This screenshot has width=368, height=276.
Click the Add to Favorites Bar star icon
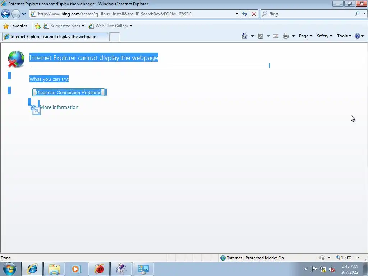(37, 26)
